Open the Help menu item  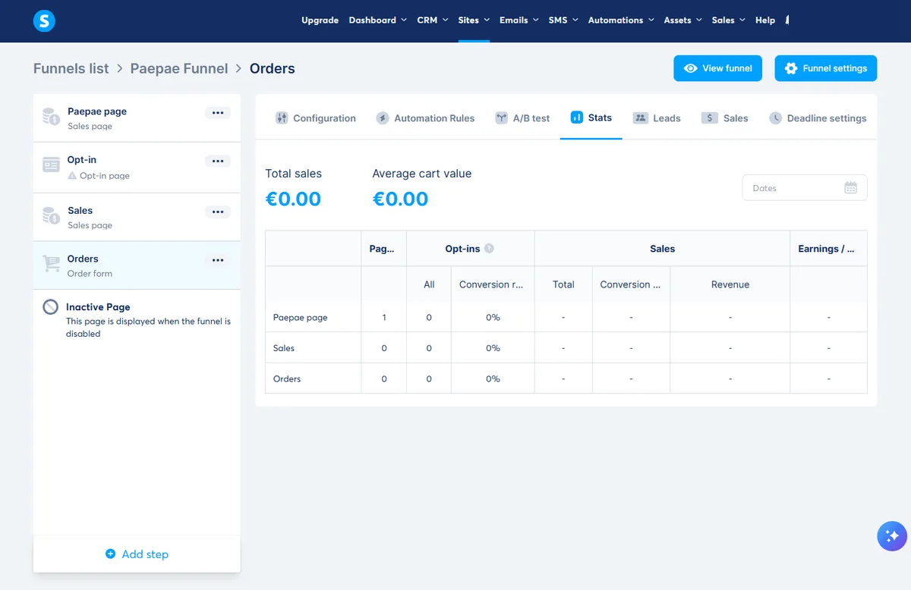(765, 20)
